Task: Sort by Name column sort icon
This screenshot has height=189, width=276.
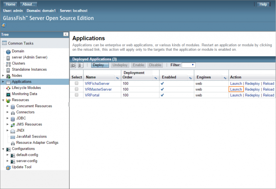Action: click(117, 78)
